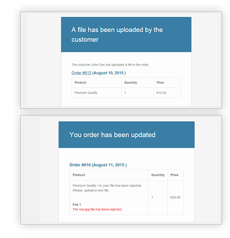Select Quantity column header in Order #612 table
Viewport: 230px width, 238px height.
(131, 83)
